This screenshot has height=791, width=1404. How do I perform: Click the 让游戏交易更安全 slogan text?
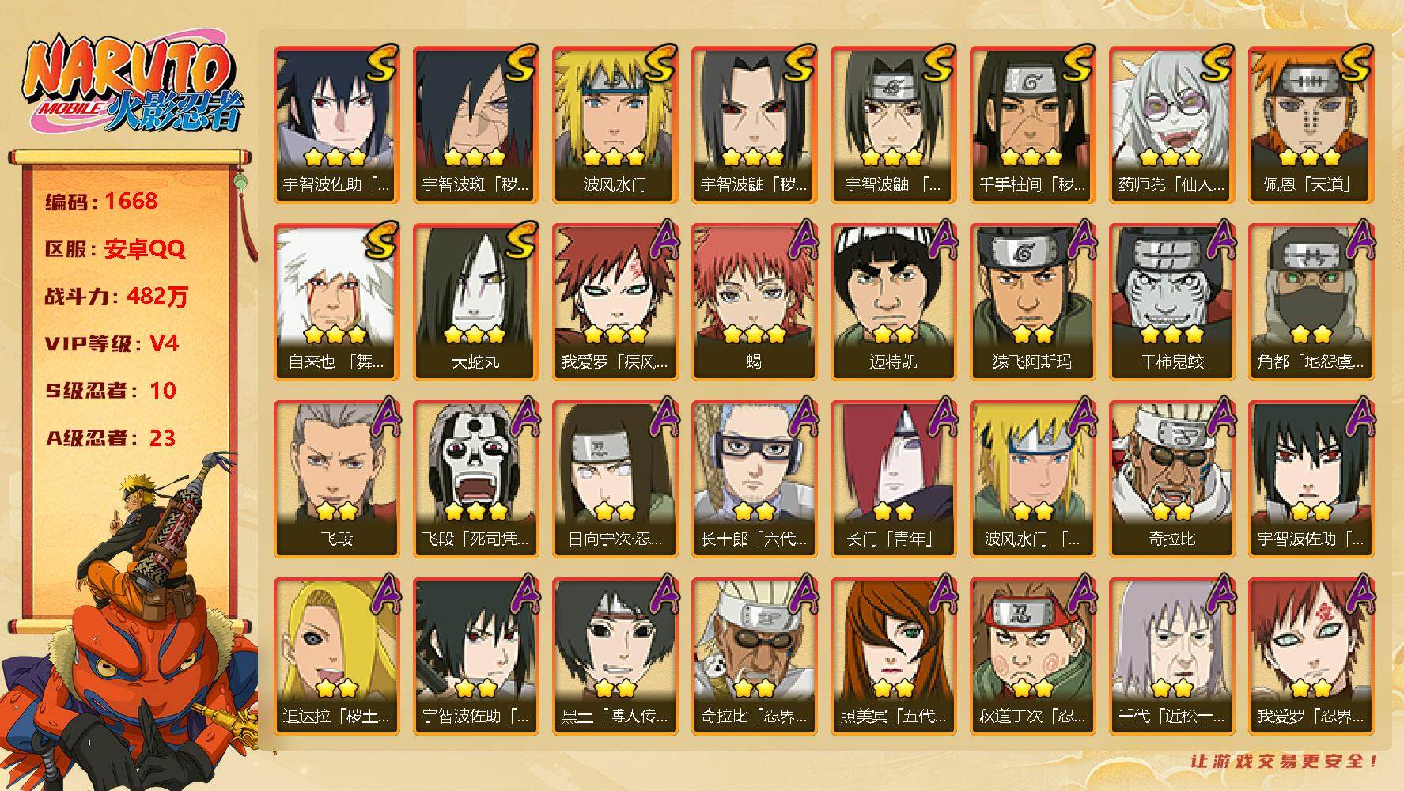1285,762
